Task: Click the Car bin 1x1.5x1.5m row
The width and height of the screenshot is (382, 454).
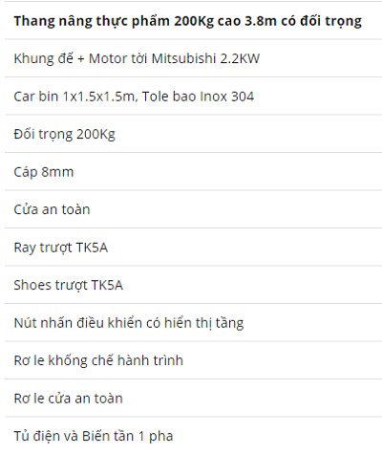Action: point(193,96)
